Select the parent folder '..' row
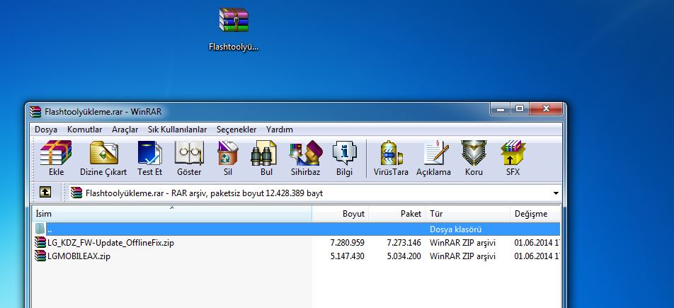The height and width of the screenshot is (308, 674). pyautogui.click(x=297, y=229)
